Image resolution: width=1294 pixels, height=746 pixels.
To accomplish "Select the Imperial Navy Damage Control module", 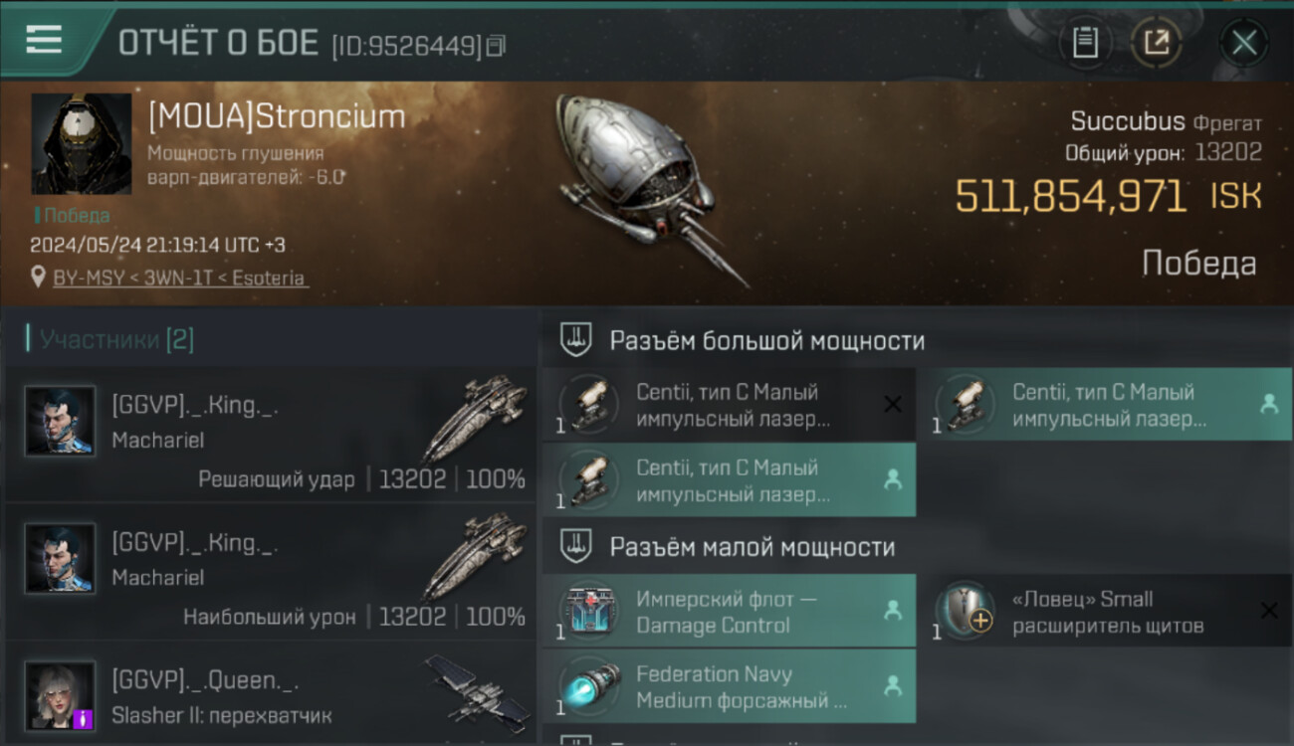I will [729, 612].
